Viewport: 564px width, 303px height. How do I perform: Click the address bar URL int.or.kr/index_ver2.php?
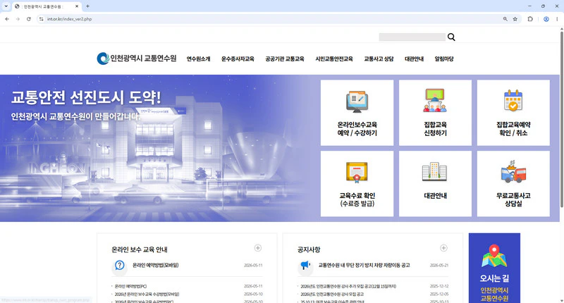69,19
